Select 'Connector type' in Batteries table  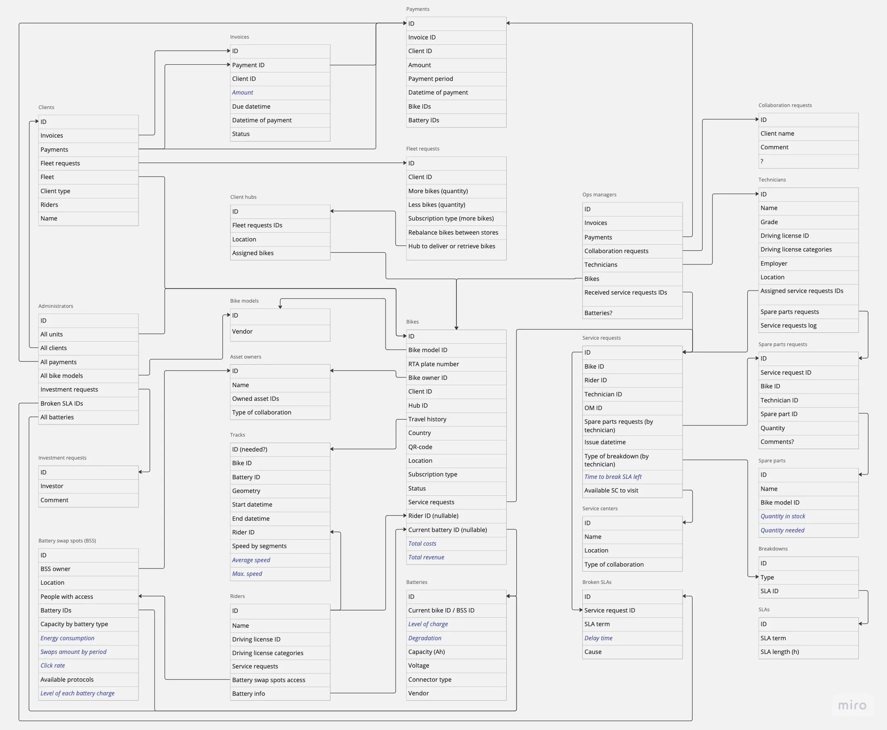point(429,680)
